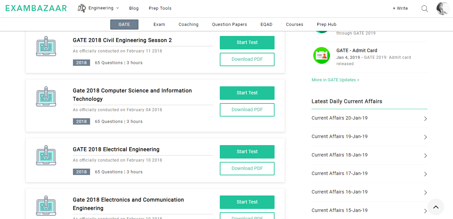
Task: Select the GATE tab button
Action: click(124, 25)
